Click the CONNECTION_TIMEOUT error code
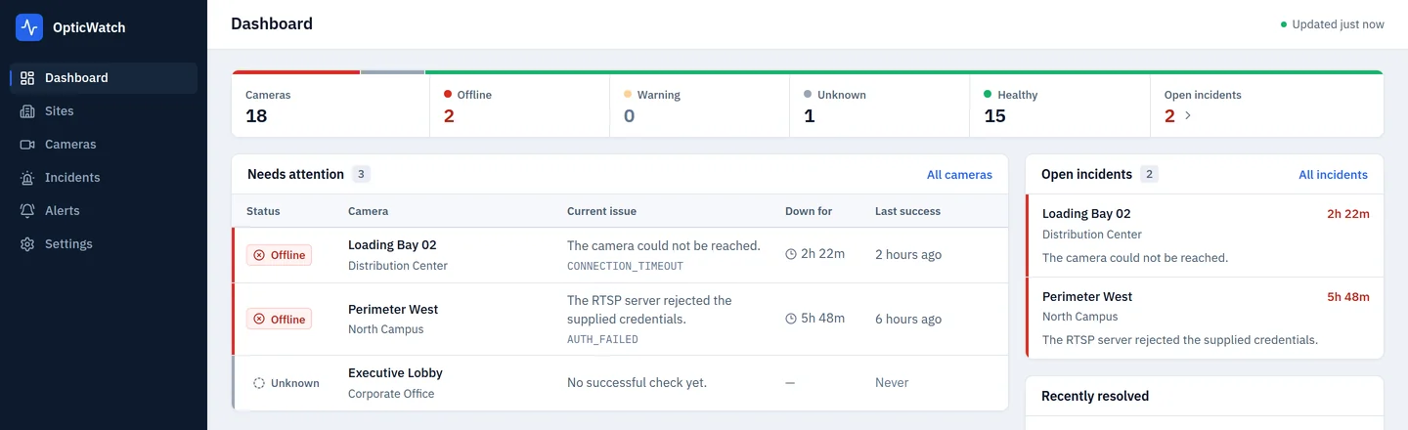The image size is (1408, 430). pos(625,266)
